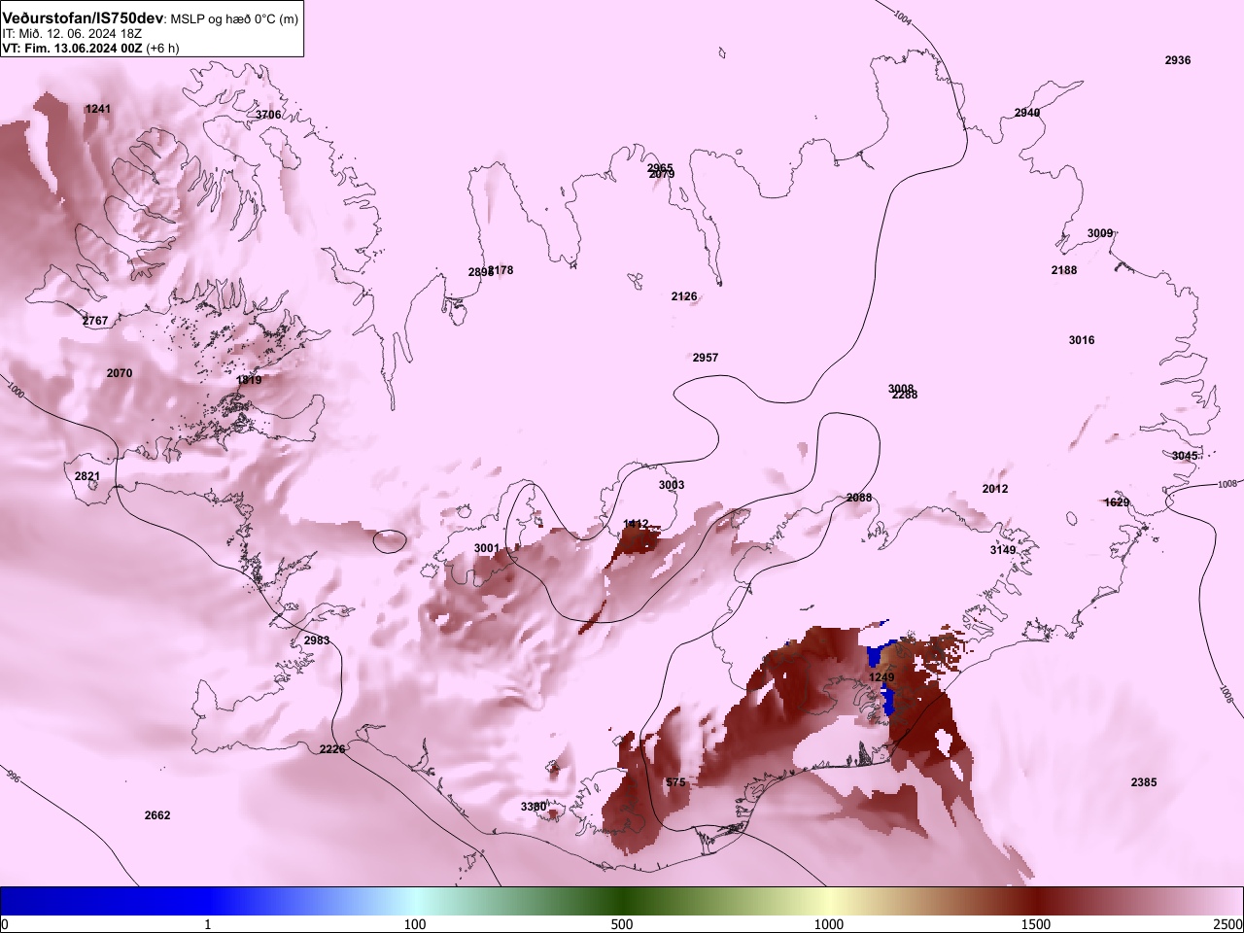
Task: Click the height value 3016
Action: 1082,340
